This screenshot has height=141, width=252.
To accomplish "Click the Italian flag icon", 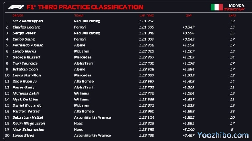I will click(x=217, y=7).
